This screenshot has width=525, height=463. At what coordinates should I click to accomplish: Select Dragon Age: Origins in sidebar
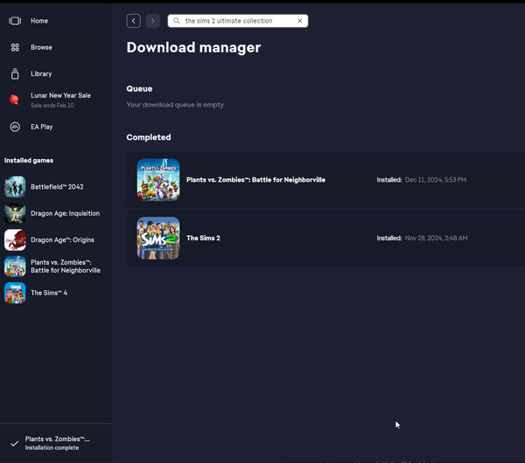(62, 239)
